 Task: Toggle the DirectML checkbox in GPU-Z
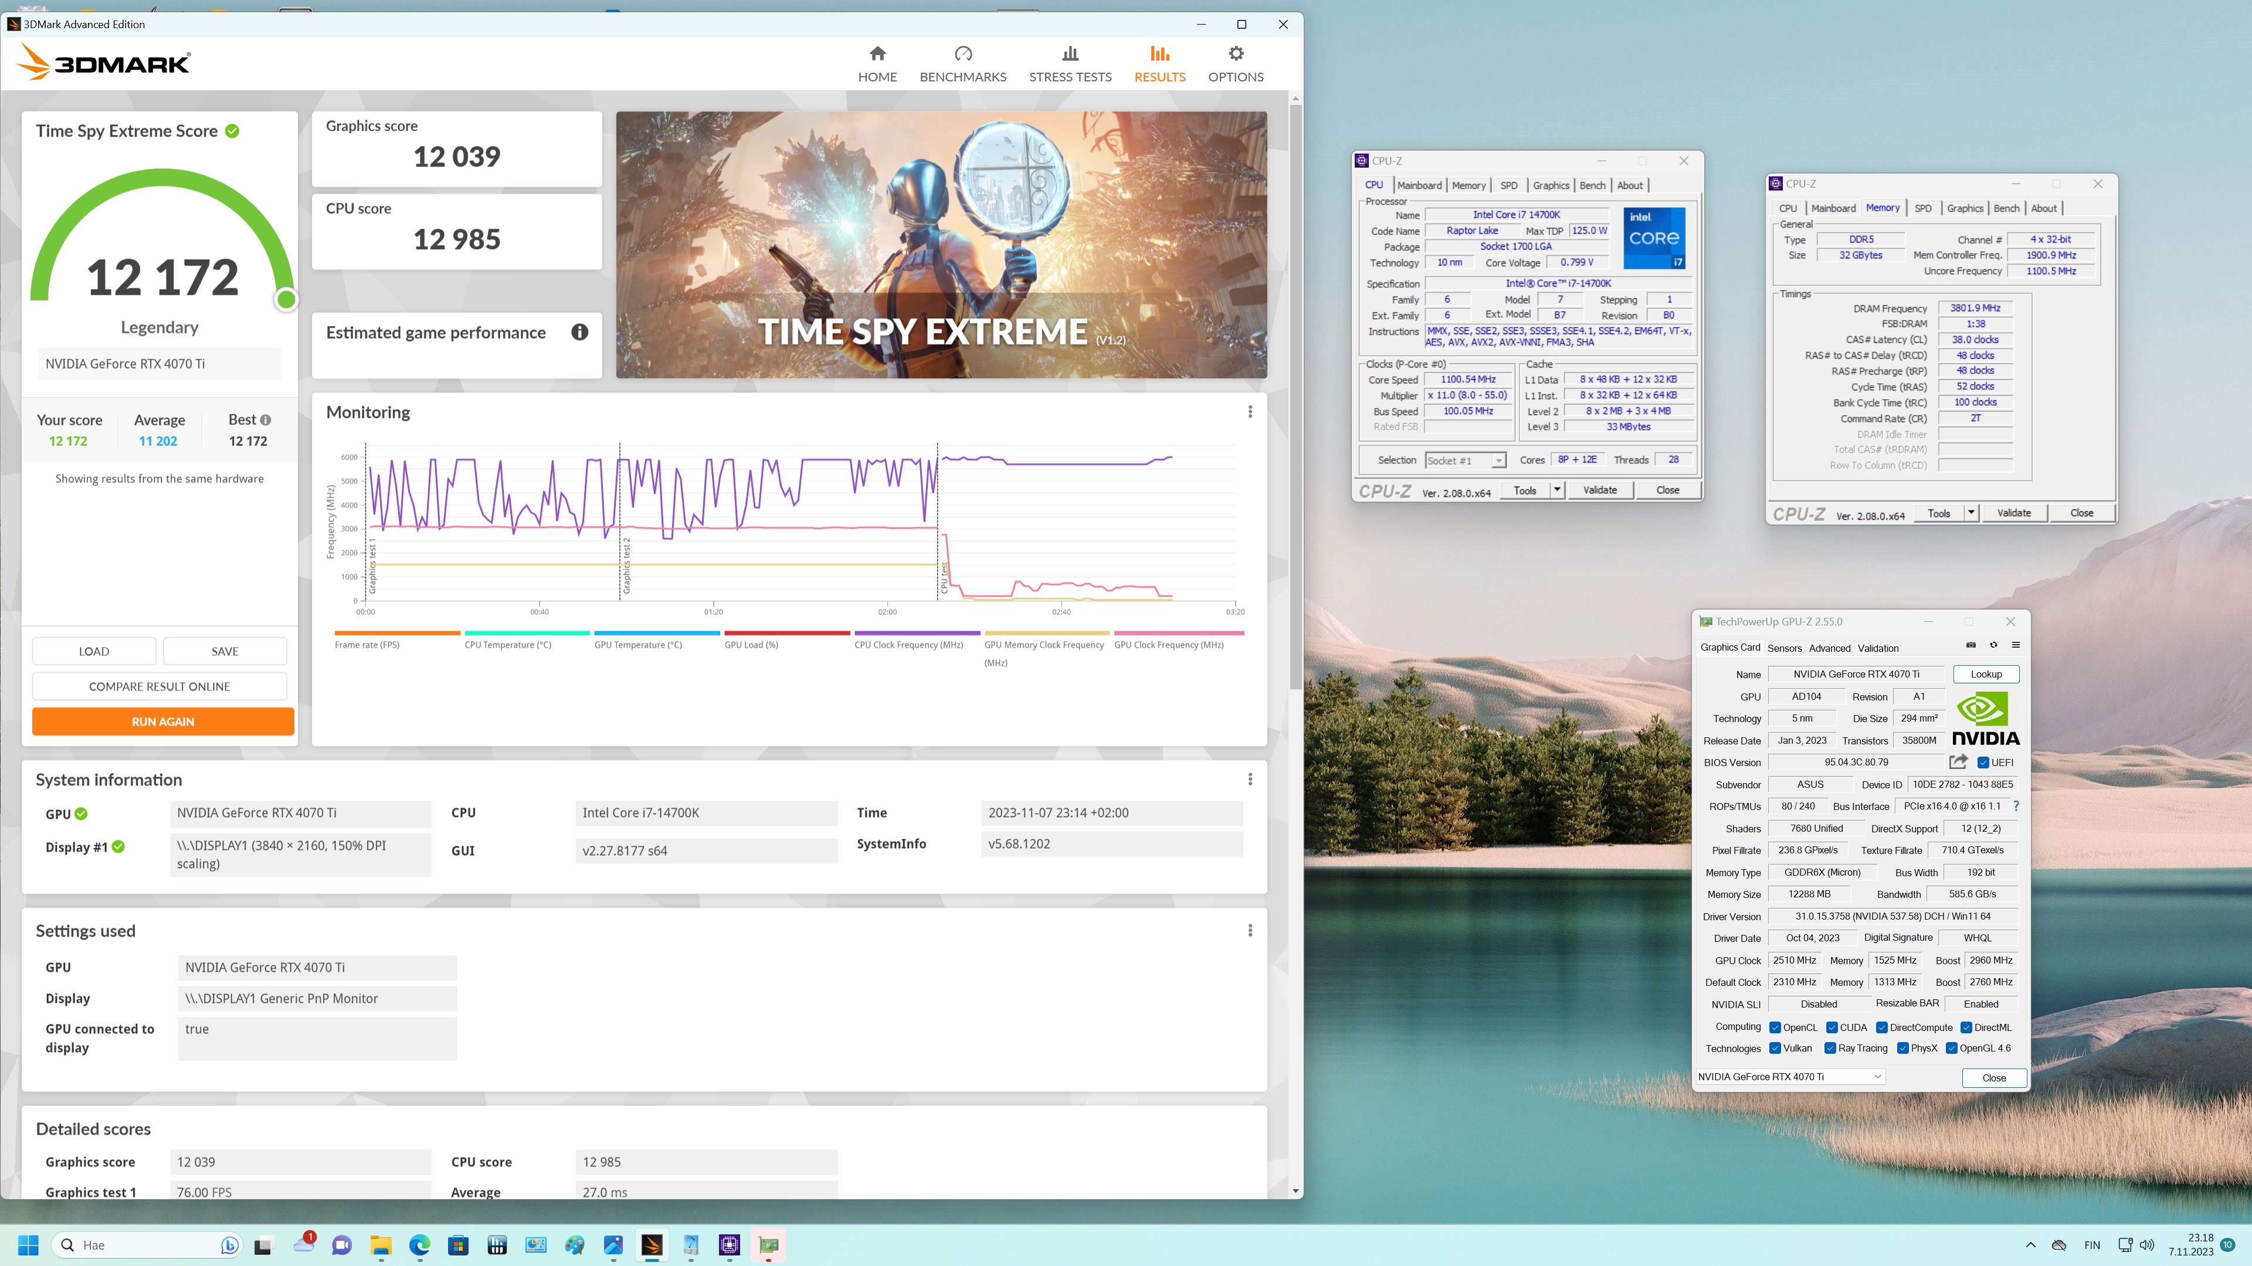click(x=1966, y=1027)
